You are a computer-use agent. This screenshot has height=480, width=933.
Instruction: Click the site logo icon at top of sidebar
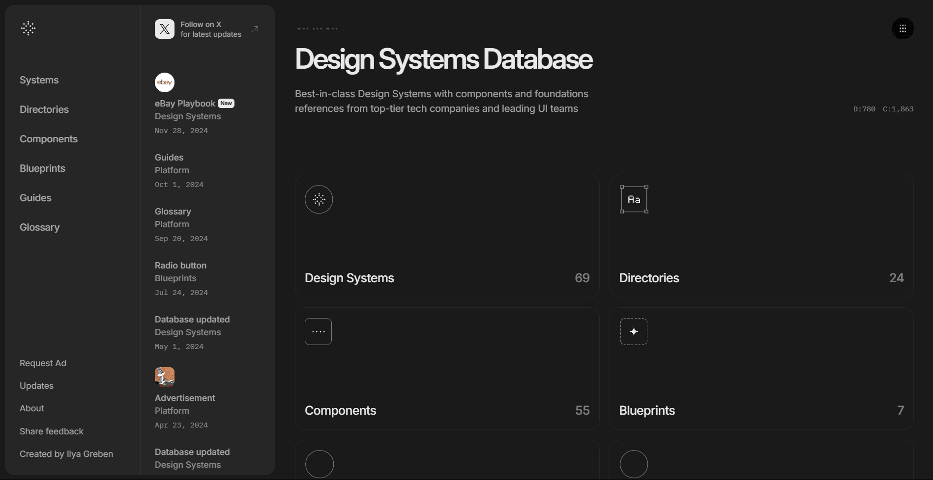pyautogui.click(x=28, y=28)
